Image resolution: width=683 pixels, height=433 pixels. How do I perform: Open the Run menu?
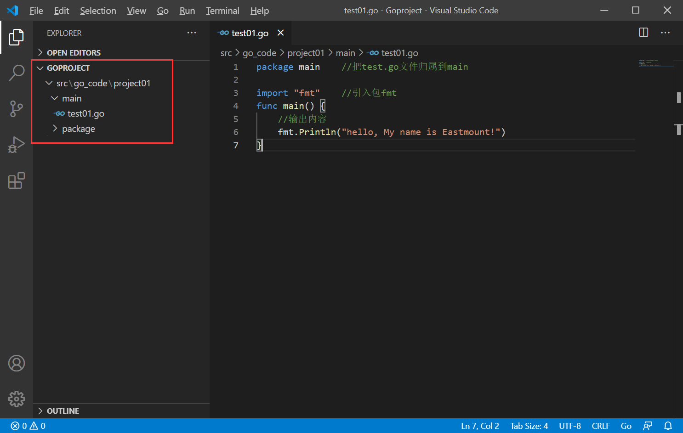(x=187, y=11)
